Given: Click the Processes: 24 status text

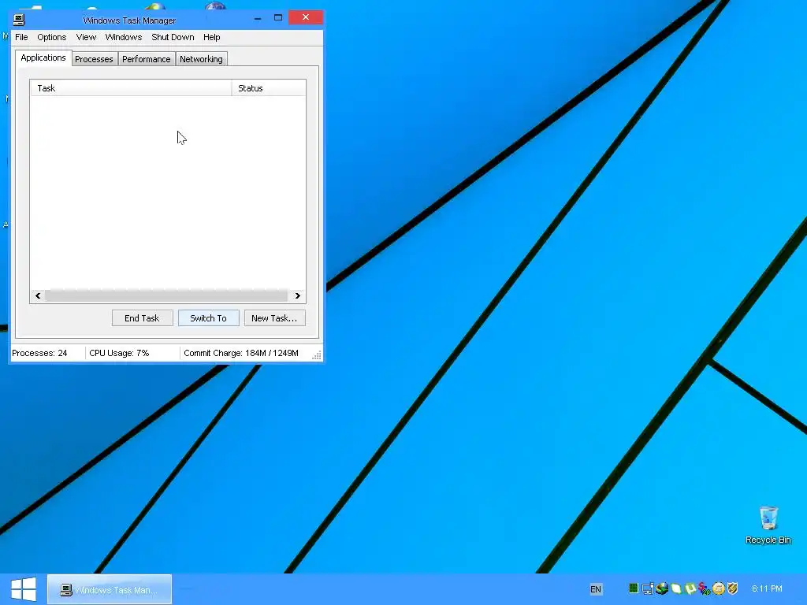Looking at the screenshot, I should coord(39,353).
